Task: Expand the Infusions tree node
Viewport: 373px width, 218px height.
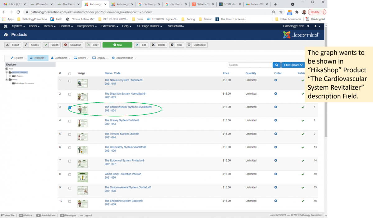Action: point(10,76)
